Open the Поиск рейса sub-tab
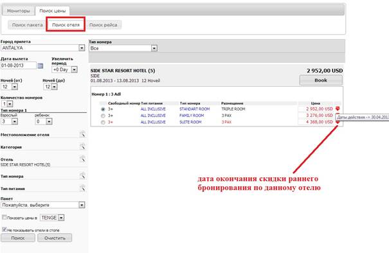389x253 pixels. (x=104, y=25)
